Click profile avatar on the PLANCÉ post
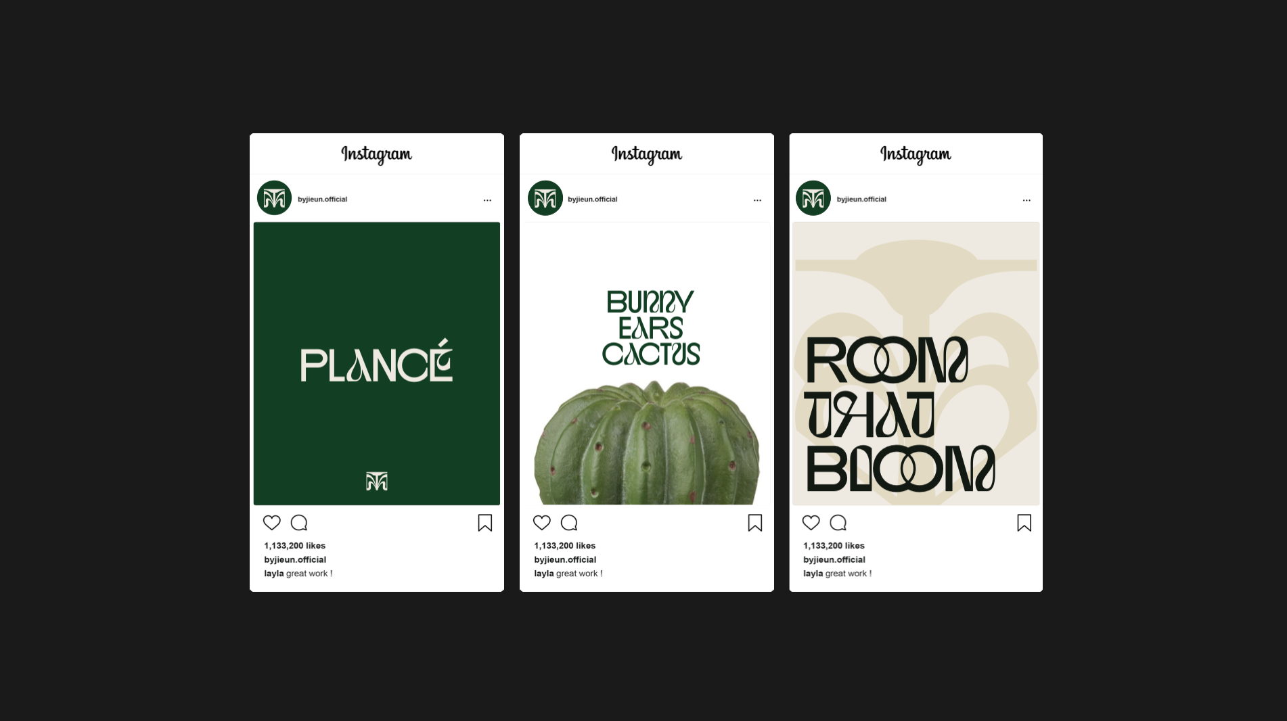 (x=274, y=198)
